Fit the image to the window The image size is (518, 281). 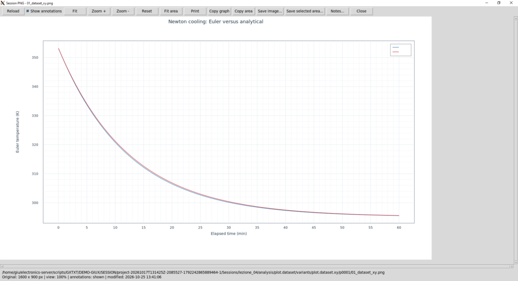click(75, 11)
